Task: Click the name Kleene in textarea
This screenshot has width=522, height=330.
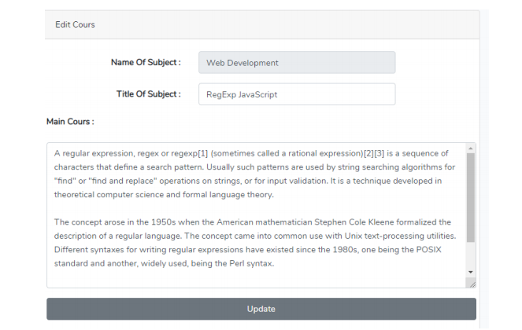Action: click(x=381, y=222)
